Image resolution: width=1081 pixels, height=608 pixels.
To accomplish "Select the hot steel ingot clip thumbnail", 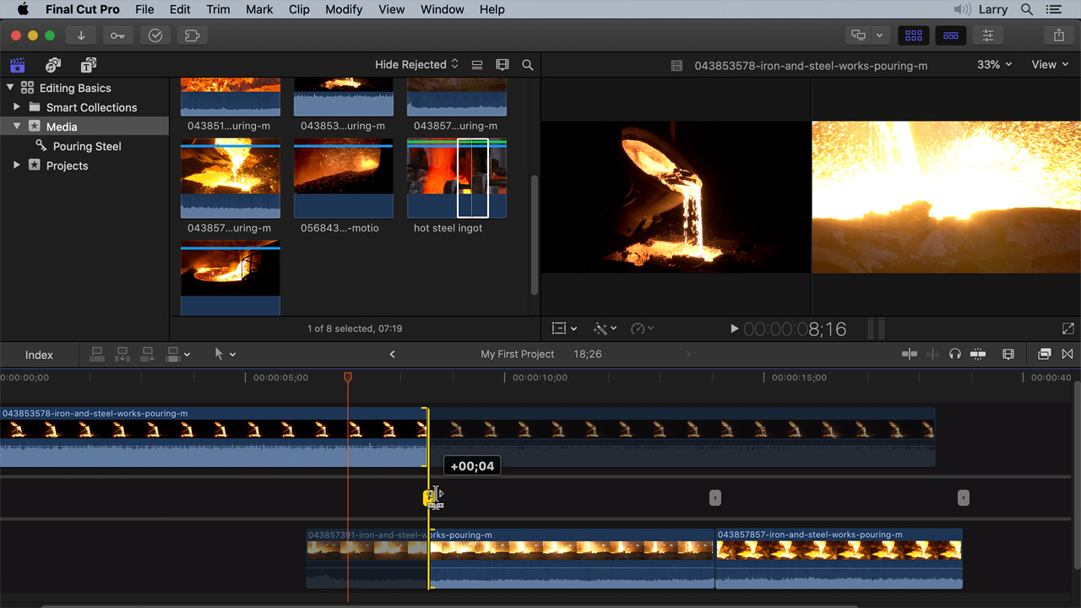I will click(x=456, y=178).
